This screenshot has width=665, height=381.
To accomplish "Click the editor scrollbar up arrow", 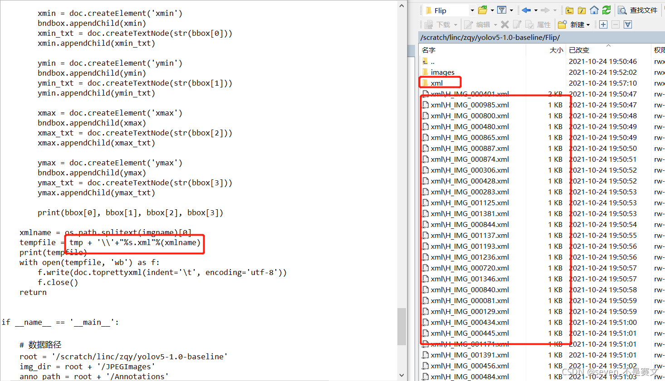I will [x=401, y=5].
